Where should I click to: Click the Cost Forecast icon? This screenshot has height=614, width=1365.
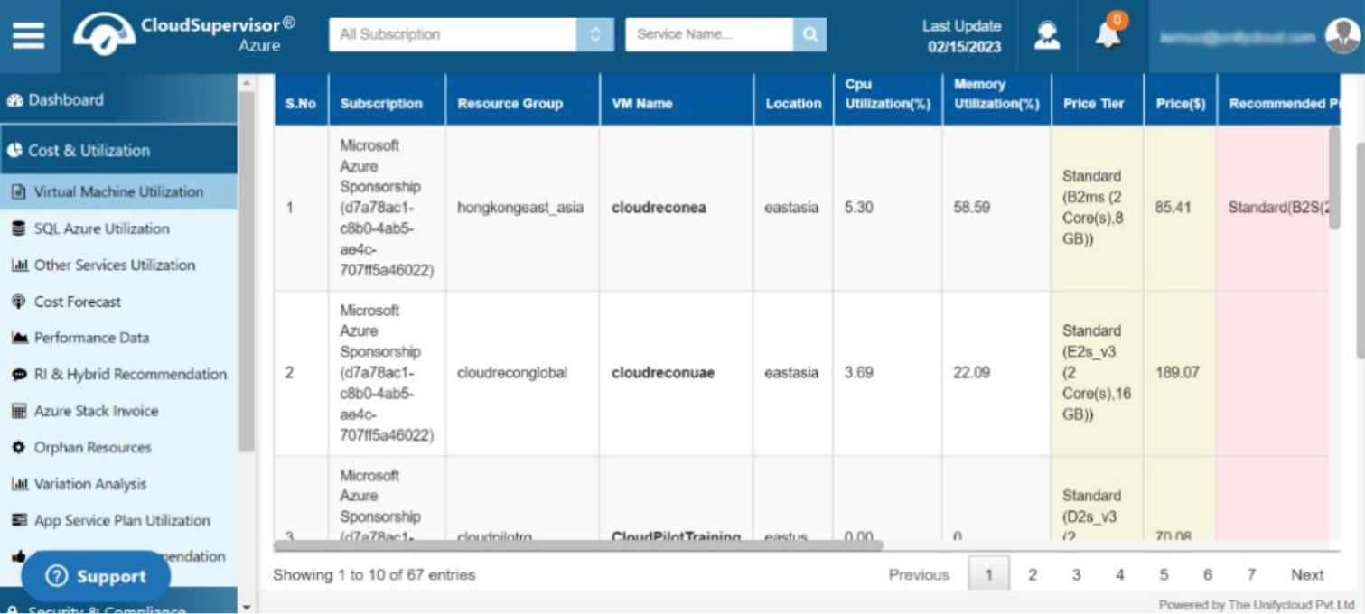click(19, 302)
